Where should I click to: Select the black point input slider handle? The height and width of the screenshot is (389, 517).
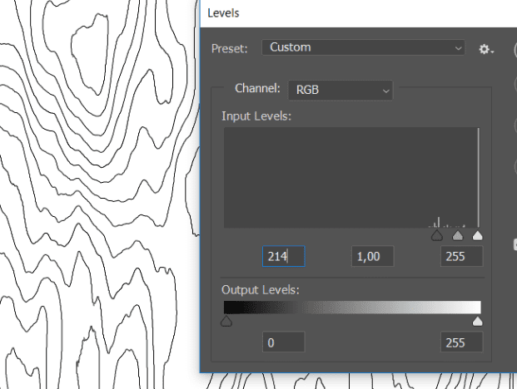[437, 235]
